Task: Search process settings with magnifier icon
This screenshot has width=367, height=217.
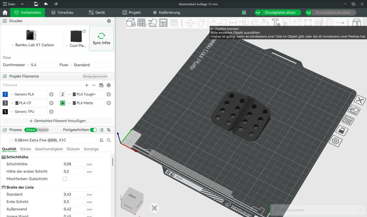Action: (109, 140)
